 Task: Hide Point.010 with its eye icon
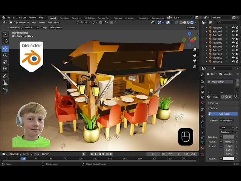(233, 50)
